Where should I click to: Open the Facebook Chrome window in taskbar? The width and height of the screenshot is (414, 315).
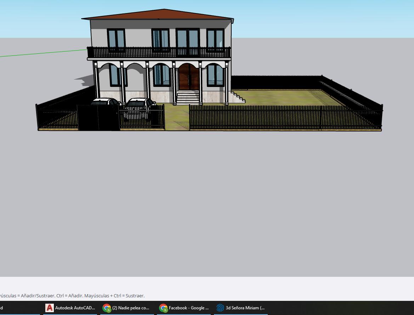click(x=184, y=308)
